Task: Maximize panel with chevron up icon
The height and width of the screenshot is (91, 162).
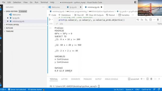Action: coord(159,79)
